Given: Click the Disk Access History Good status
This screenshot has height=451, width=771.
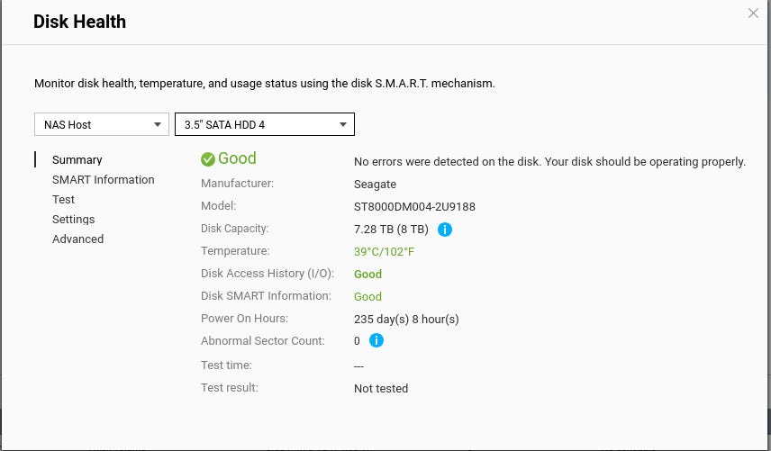Looking at the screenshot, I should [x=367, y=275].
